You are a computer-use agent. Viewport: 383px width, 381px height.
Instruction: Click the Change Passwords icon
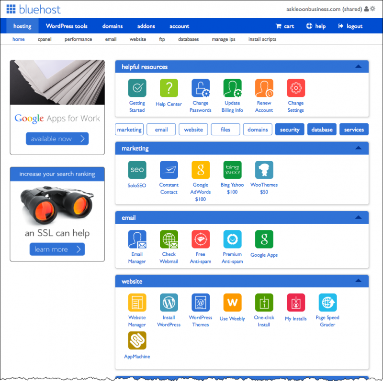click(x=200, y=88)
